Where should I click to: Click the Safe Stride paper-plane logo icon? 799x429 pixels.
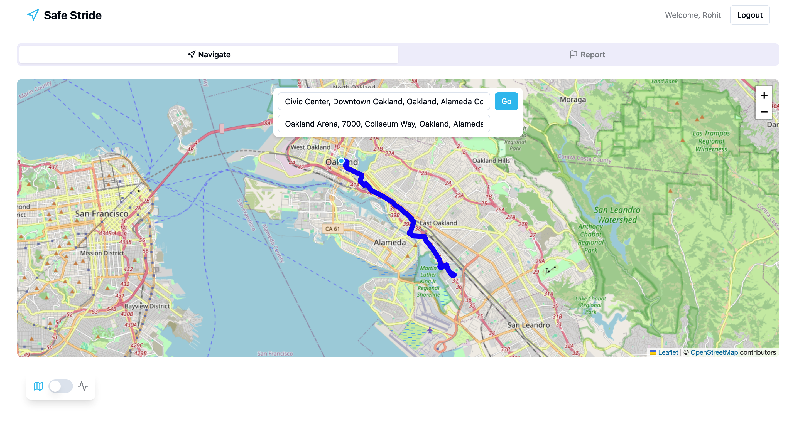point(33,15)
